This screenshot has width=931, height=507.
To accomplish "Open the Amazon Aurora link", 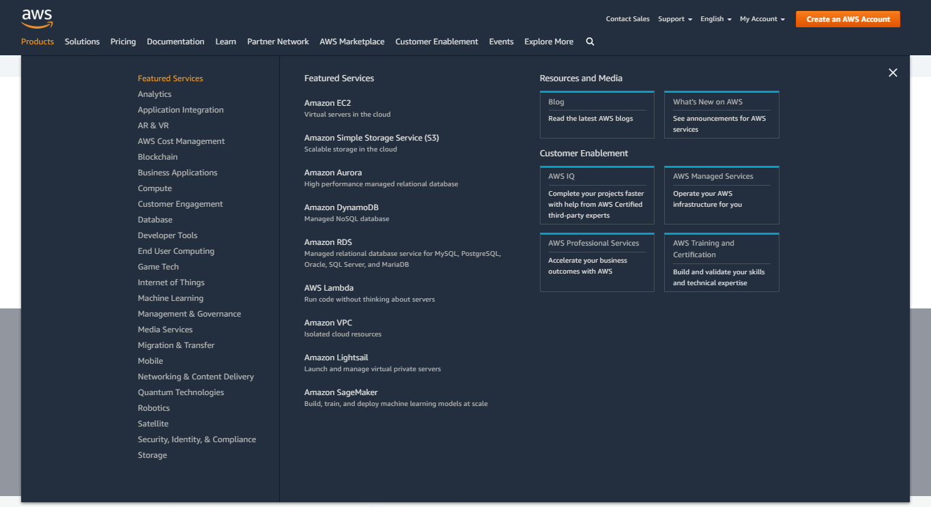I will (x=333, y=173).
